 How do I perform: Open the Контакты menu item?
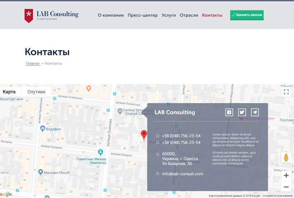point(212,15)
